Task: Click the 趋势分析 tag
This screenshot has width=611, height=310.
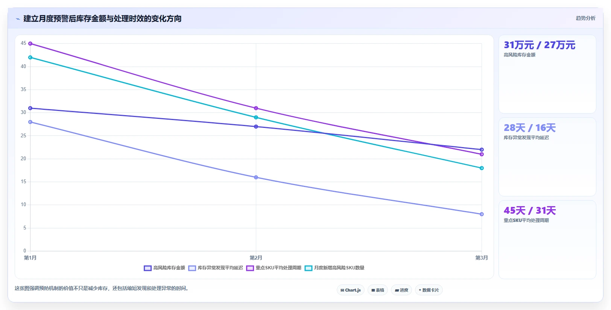Action: tap(585, 18)
